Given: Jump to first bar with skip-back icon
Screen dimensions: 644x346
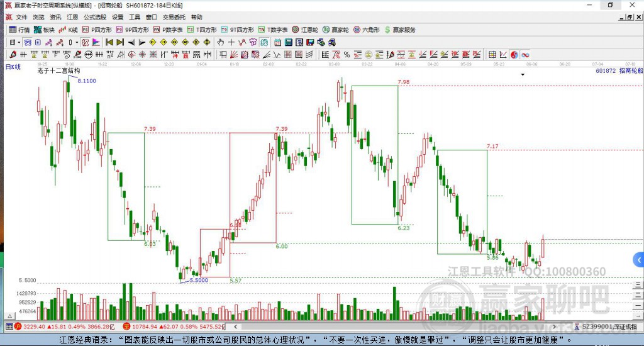Looking at the screenshot, I should tap(109, 42).
